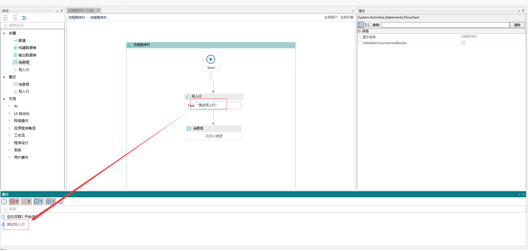Expand the 网络操作 category
The image size is (528, 250).
(x=9, y=121)
